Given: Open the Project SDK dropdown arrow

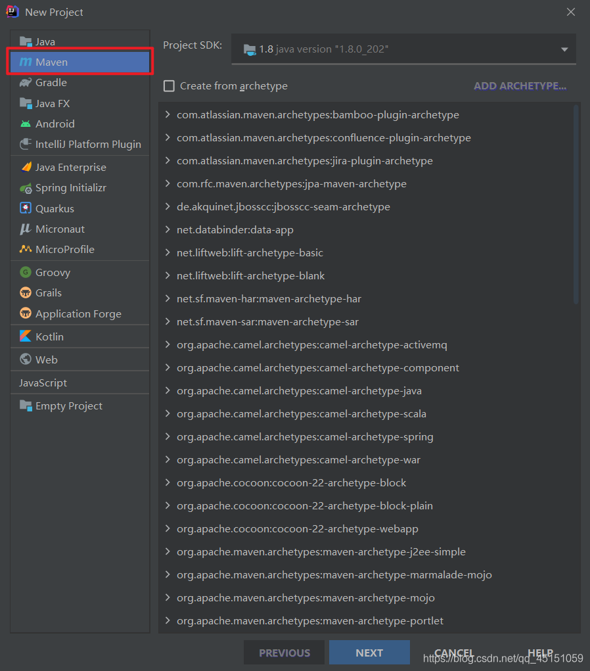Looking at the screenshot, I should click(565, 49).
